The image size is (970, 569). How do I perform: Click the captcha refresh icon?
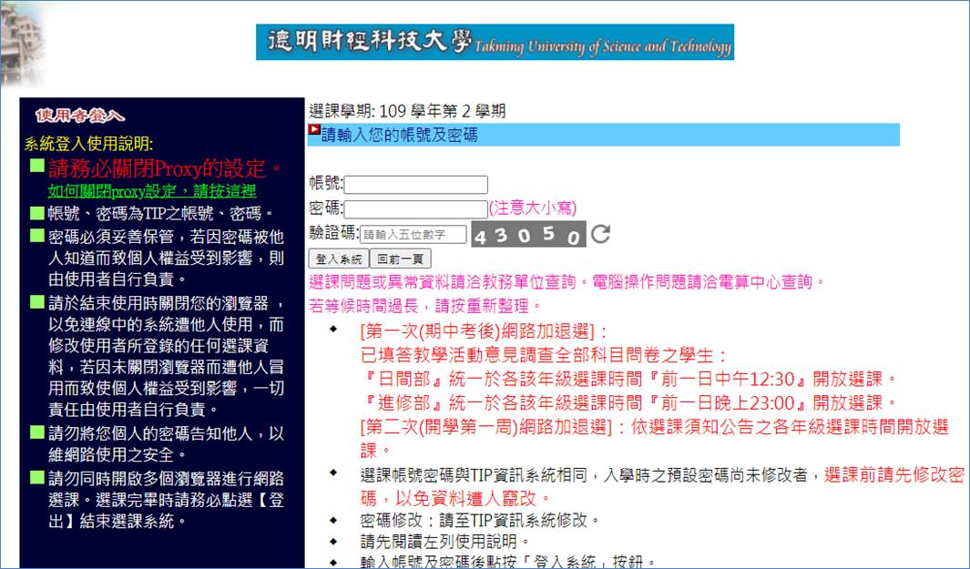point(600,234)
